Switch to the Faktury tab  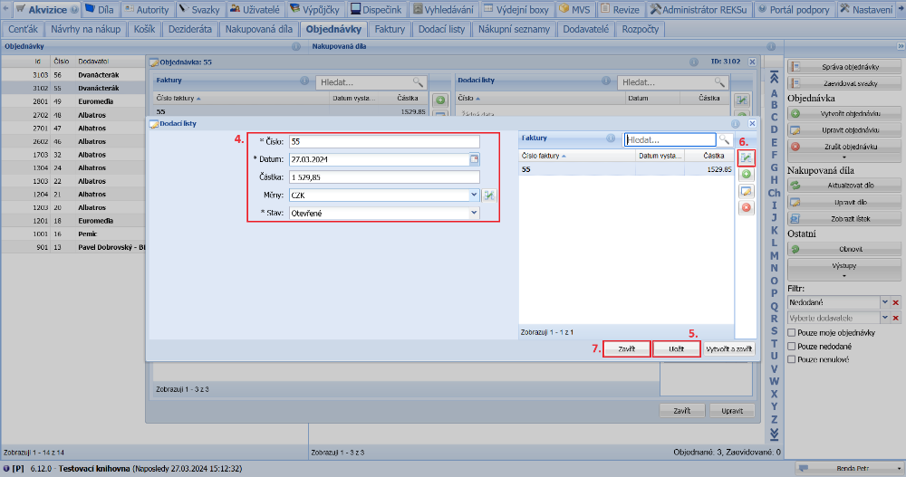tap(390, 29)
